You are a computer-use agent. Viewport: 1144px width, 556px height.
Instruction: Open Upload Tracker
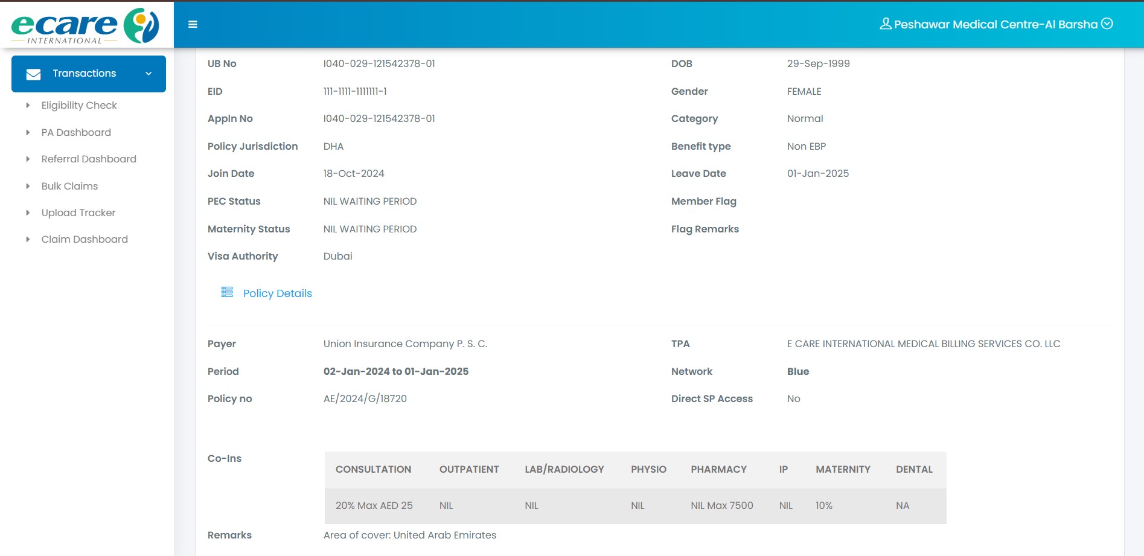pos(78,212)
